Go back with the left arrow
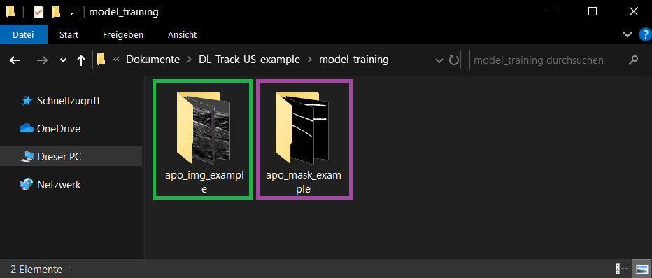This screenshot has width=652, height=278. pyautogui.click(x=15, y=60)
